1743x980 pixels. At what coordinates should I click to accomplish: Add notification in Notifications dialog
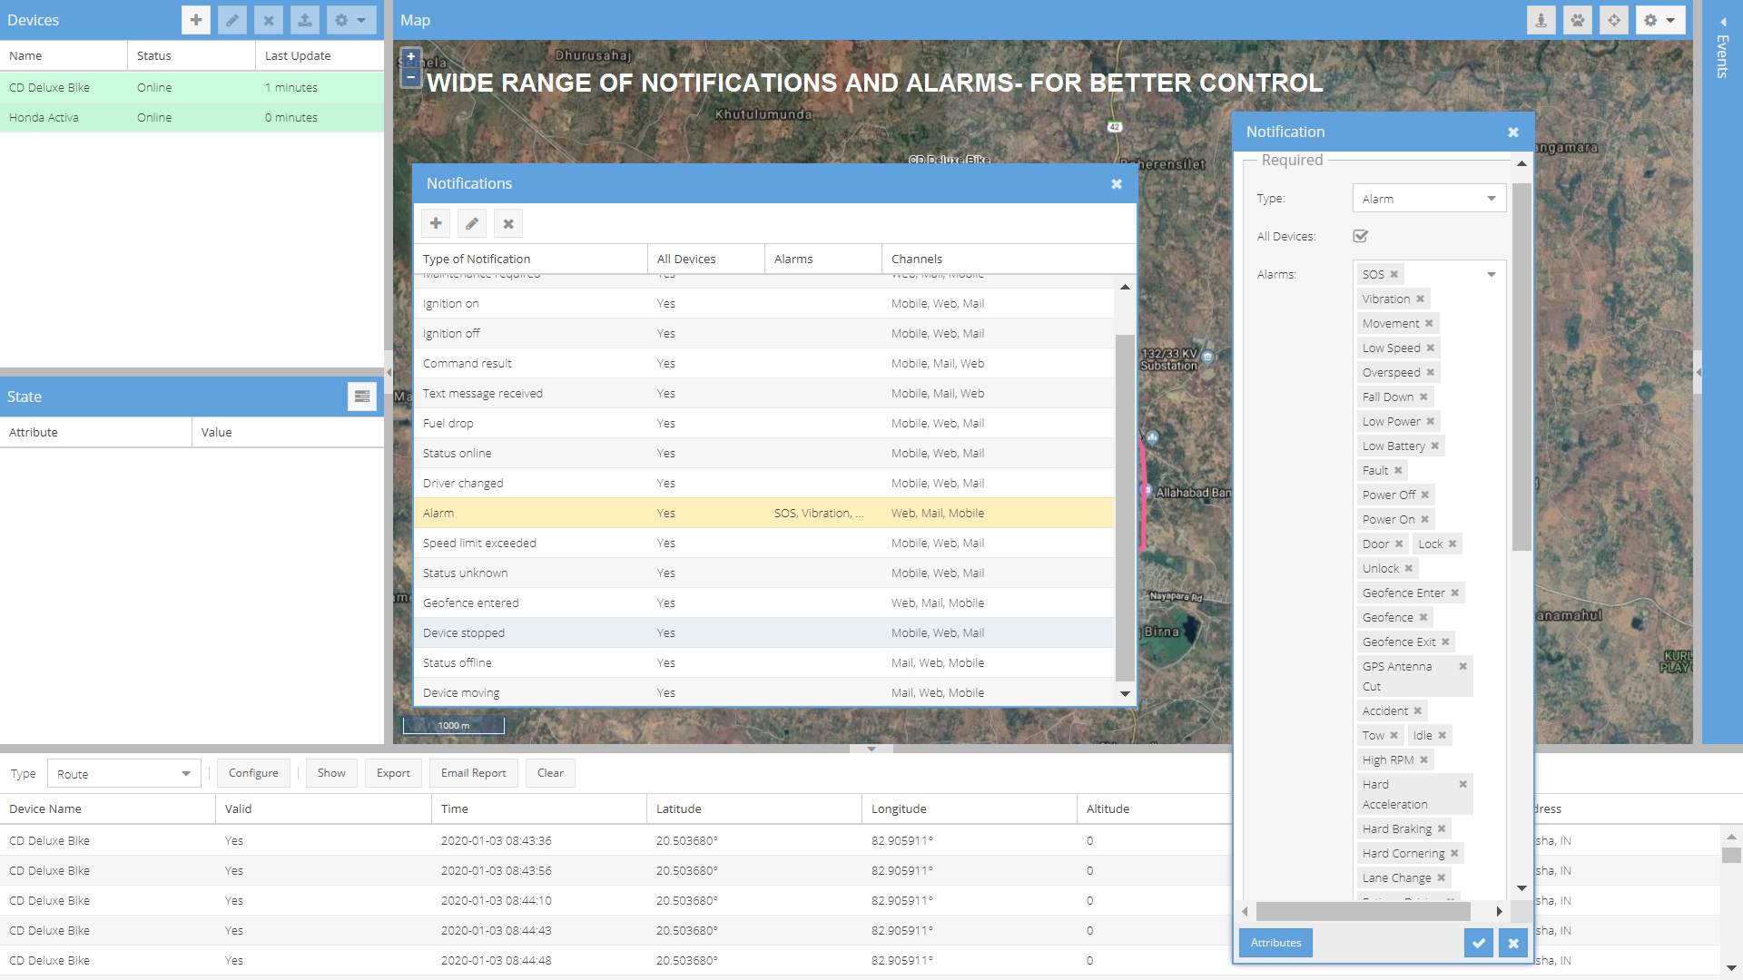pyautogui.click(x=436, y=223)
